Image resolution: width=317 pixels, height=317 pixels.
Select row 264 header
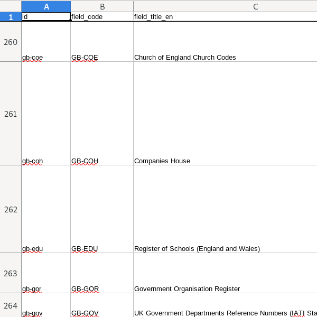pyautogui.click(x=11, y=305)
